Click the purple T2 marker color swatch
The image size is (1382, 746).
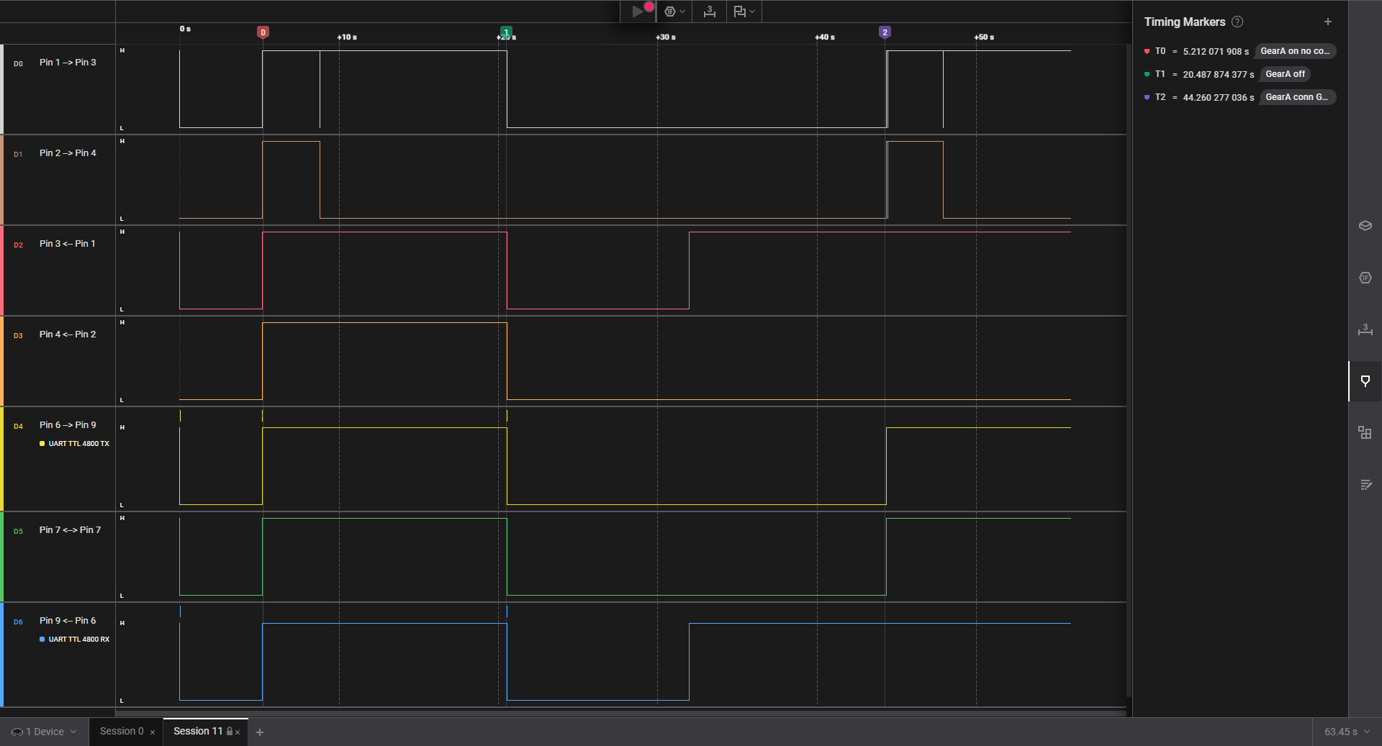pos(1147,97)
